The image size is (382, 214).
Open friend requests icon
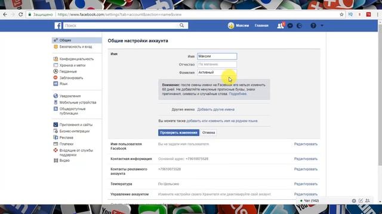click(281, 26)
